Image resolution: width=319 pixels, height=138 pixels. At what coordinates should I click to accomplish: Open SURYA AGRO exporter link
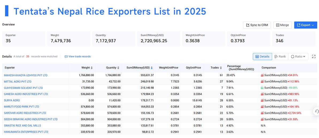tap(12, 100)
